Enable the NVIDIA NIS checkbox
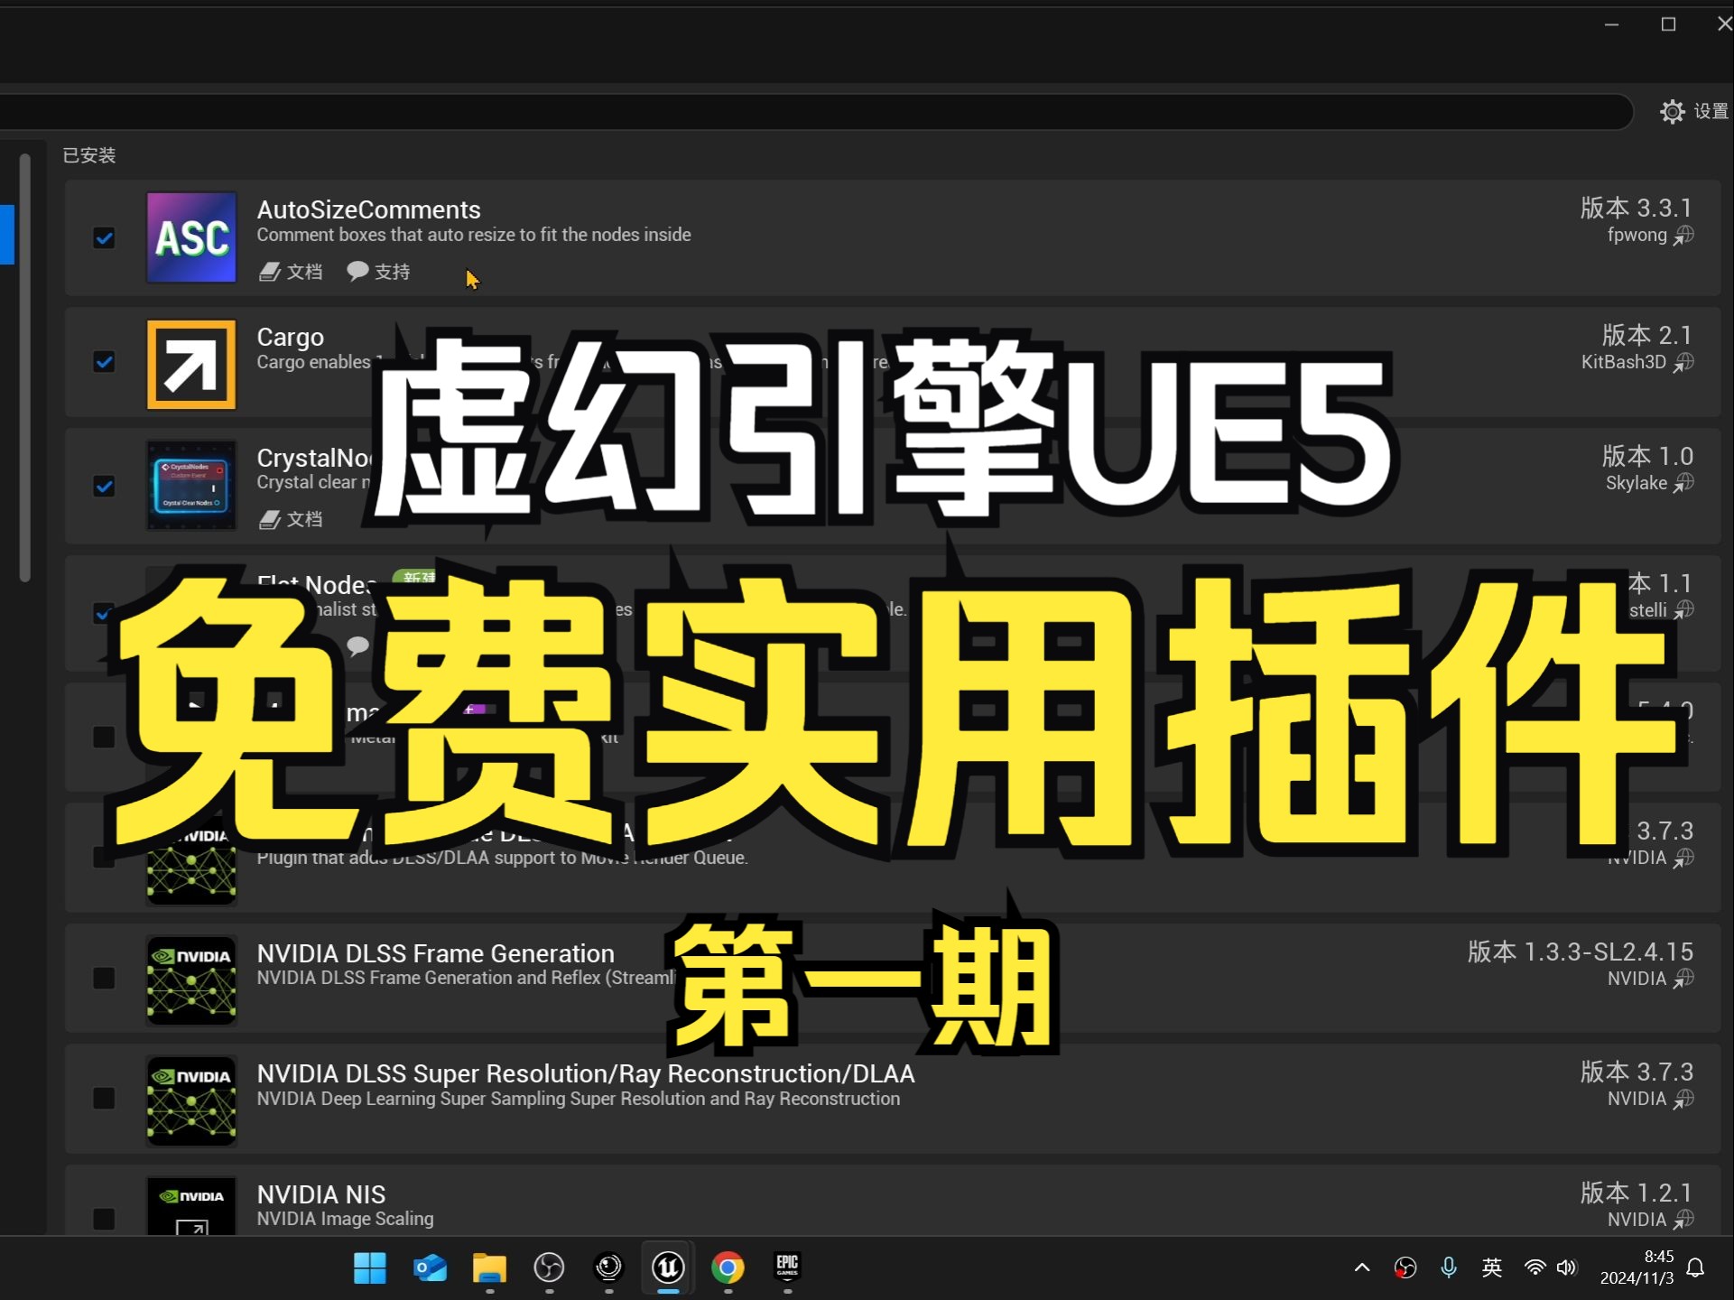The image size is (1734, 1300). [x=103, y=1219]
